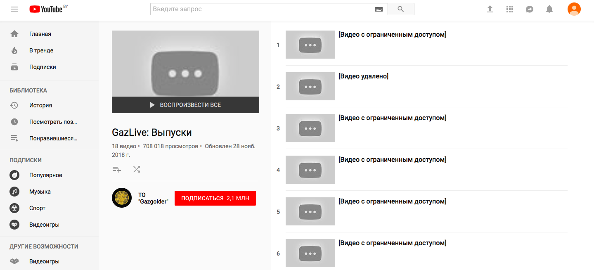Screen dimensions: 594x270
Task: Click restricted video title in row 3
Action: (393, 118)
